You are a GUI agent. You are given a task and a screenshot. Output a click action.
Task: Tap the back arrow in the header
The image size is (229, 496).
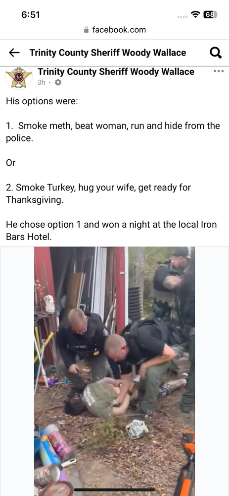click(x=14, y=53)
